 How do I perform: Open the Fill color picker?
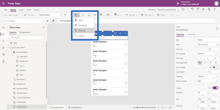[x=118, y=15]
